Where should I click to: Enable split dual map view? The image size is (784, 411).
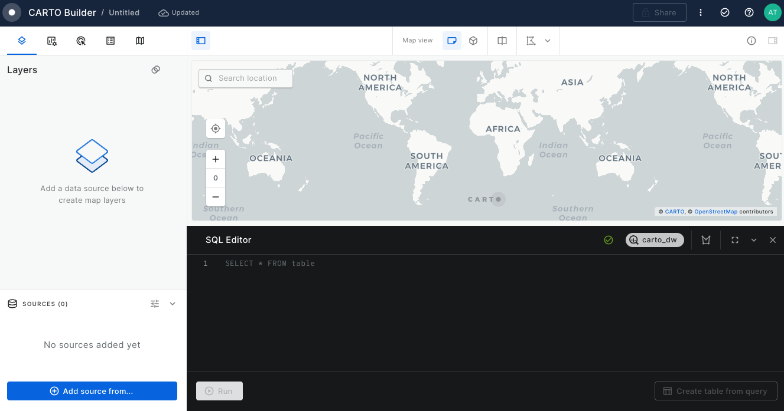502,41
